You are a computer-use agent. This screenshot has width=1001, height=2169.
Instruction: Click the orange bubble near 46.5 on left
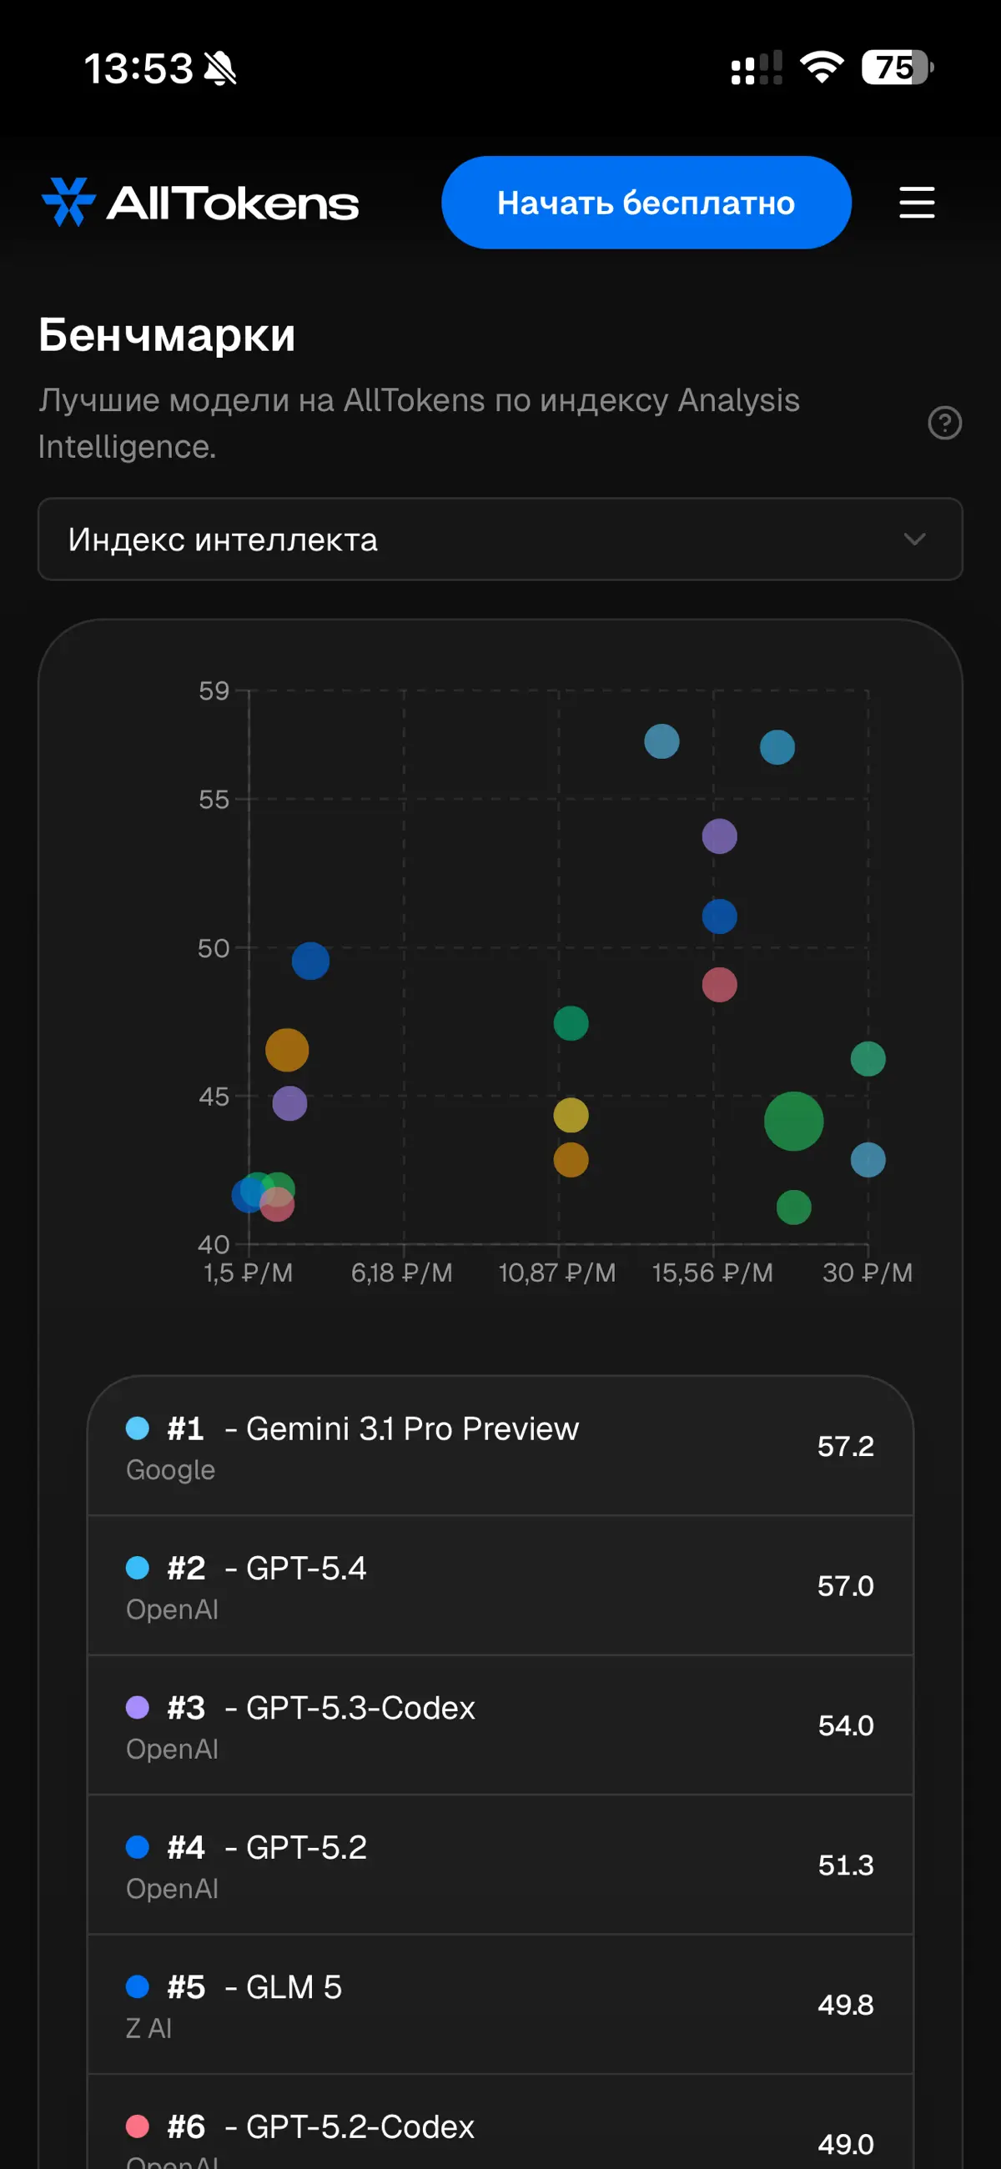(x=286, y=1050)
